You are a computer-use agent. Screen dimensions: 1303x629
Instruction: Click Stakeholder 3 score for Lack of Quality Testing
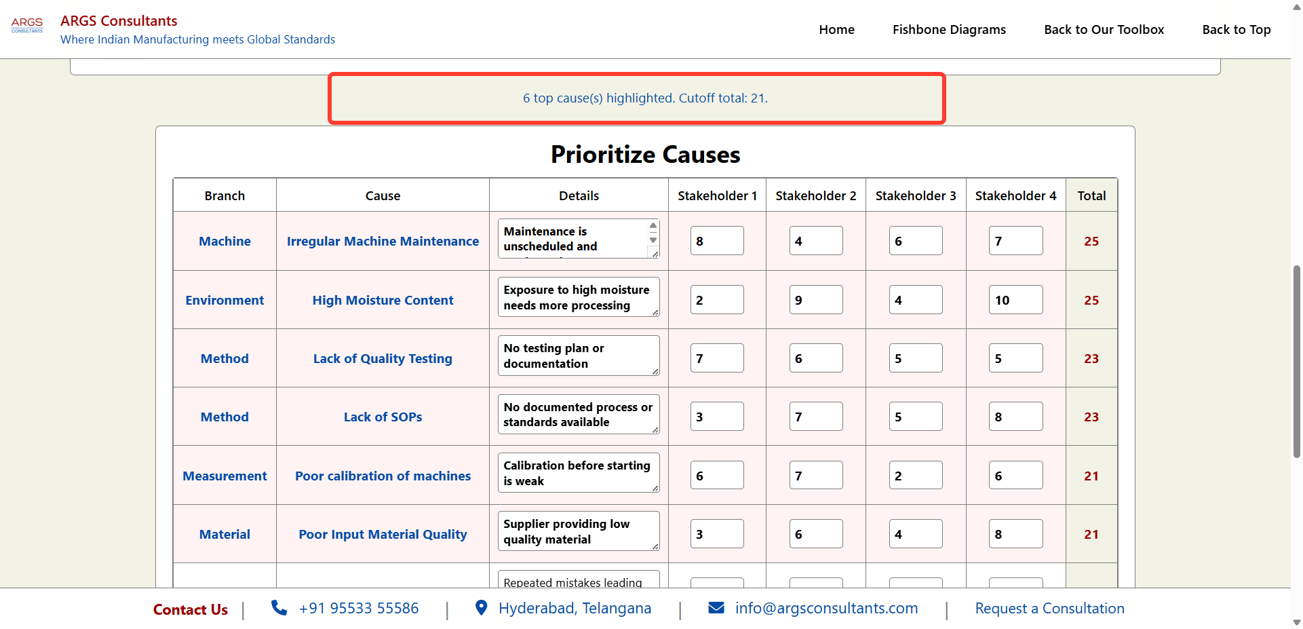point(916,358)
